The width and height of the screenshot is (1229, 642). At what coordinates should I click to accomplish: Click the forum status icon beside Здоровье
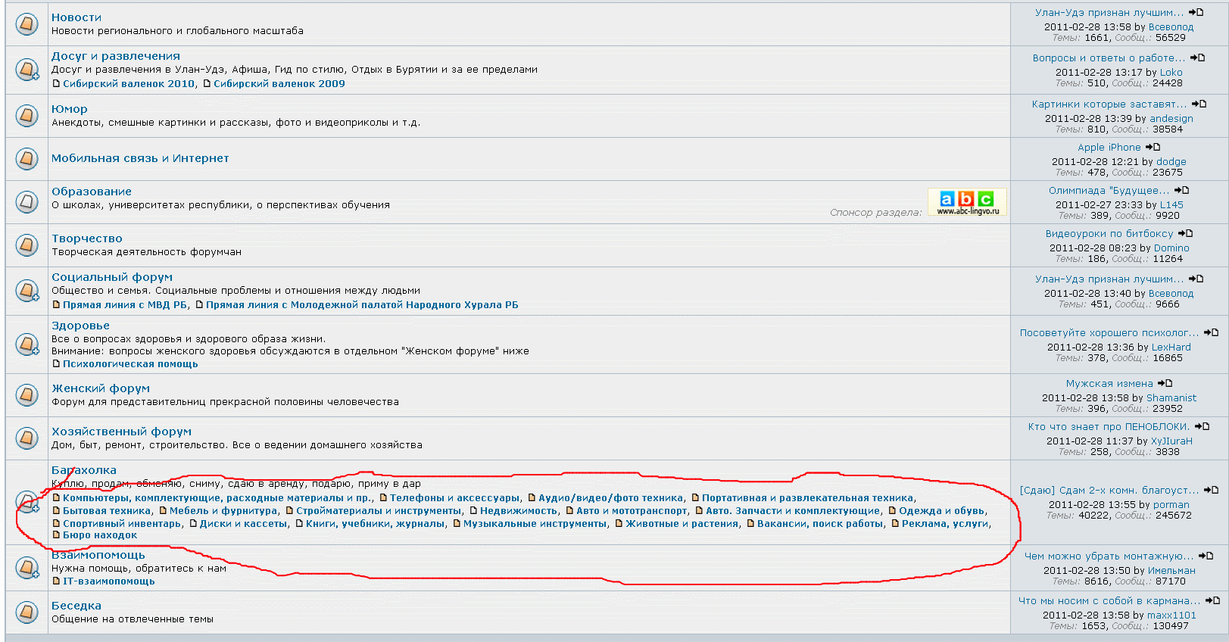[27, 344]
